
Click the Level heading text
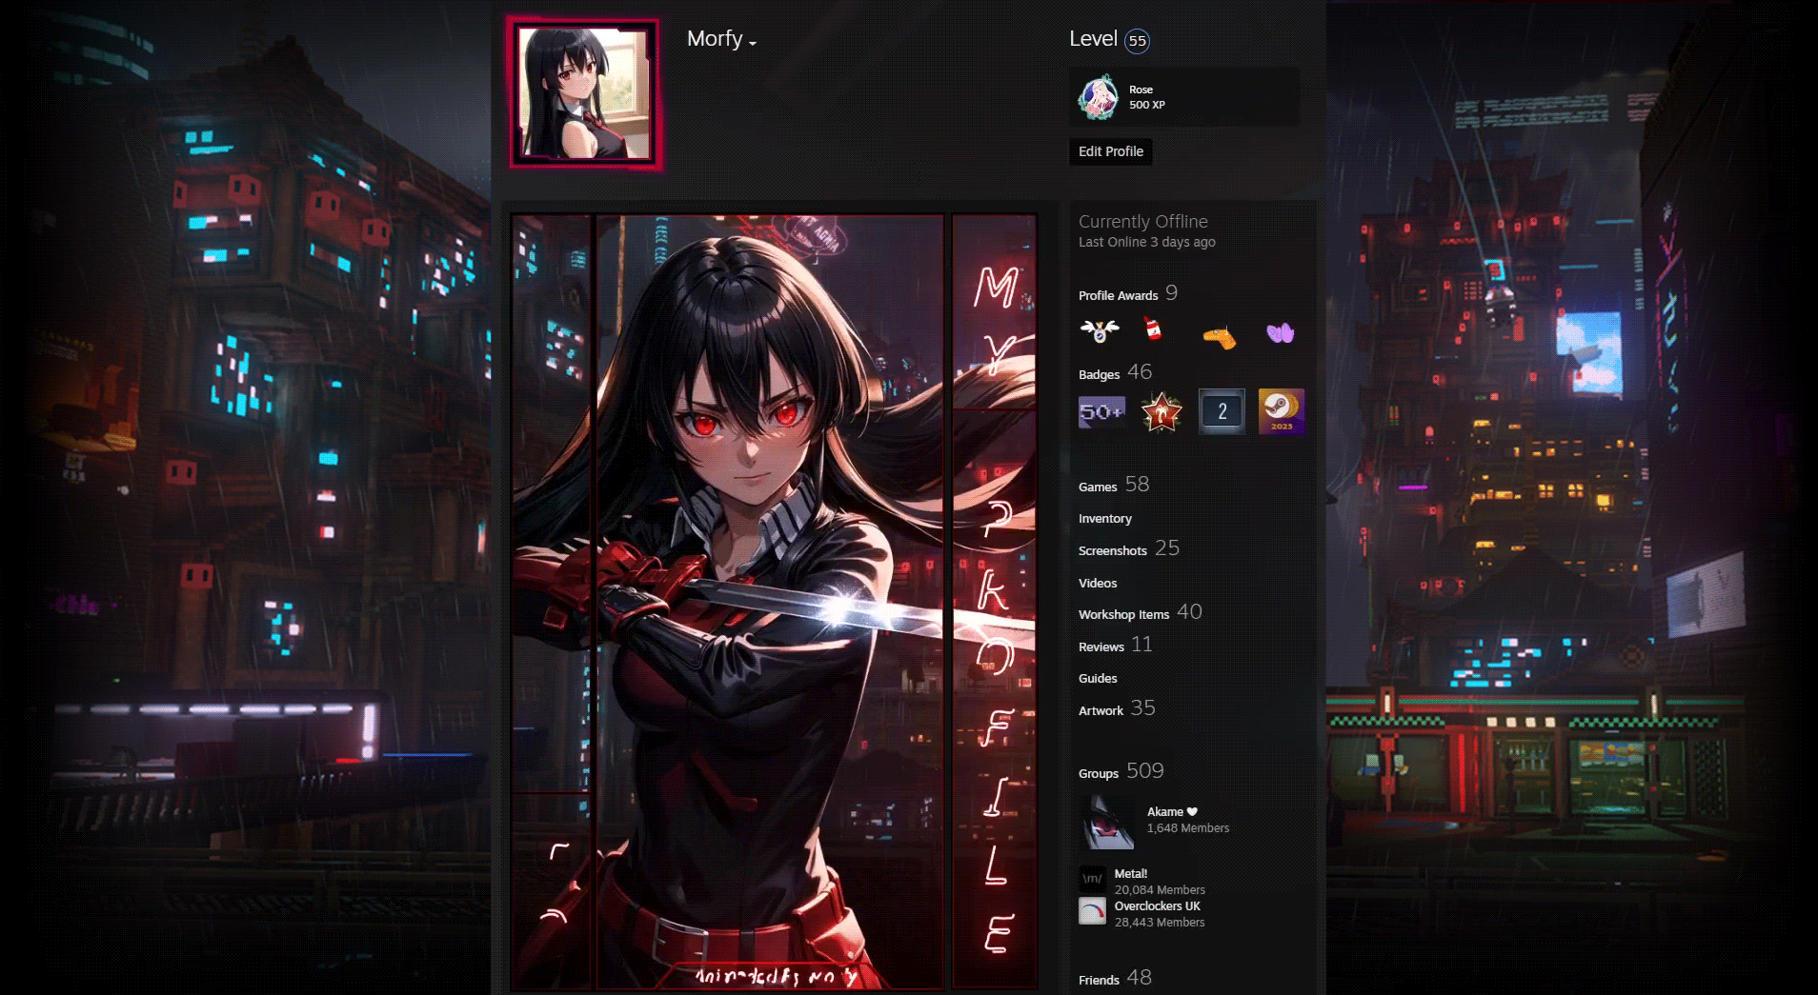(x=1093, y=39)
